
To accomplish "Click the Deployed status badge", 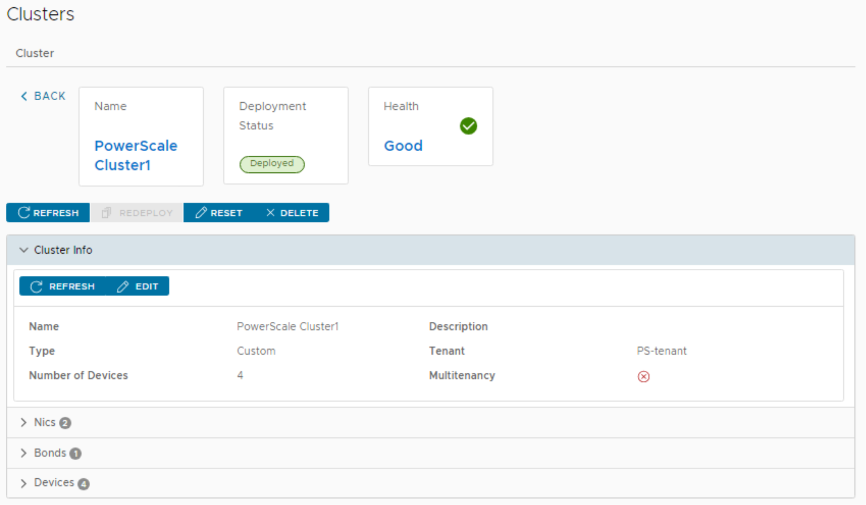I will click(272, 164).
